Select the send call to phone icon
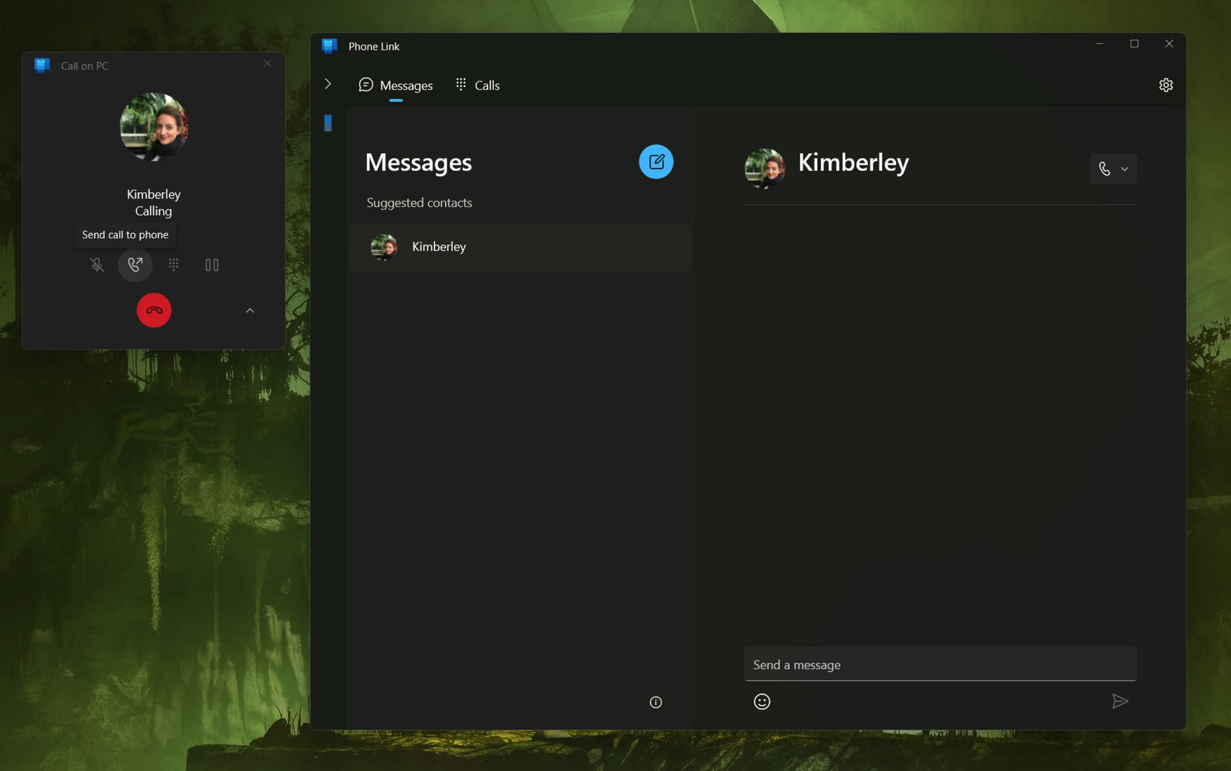This screenshot has height=771, width=1231. pyautogui.click(x=135, y=265)
